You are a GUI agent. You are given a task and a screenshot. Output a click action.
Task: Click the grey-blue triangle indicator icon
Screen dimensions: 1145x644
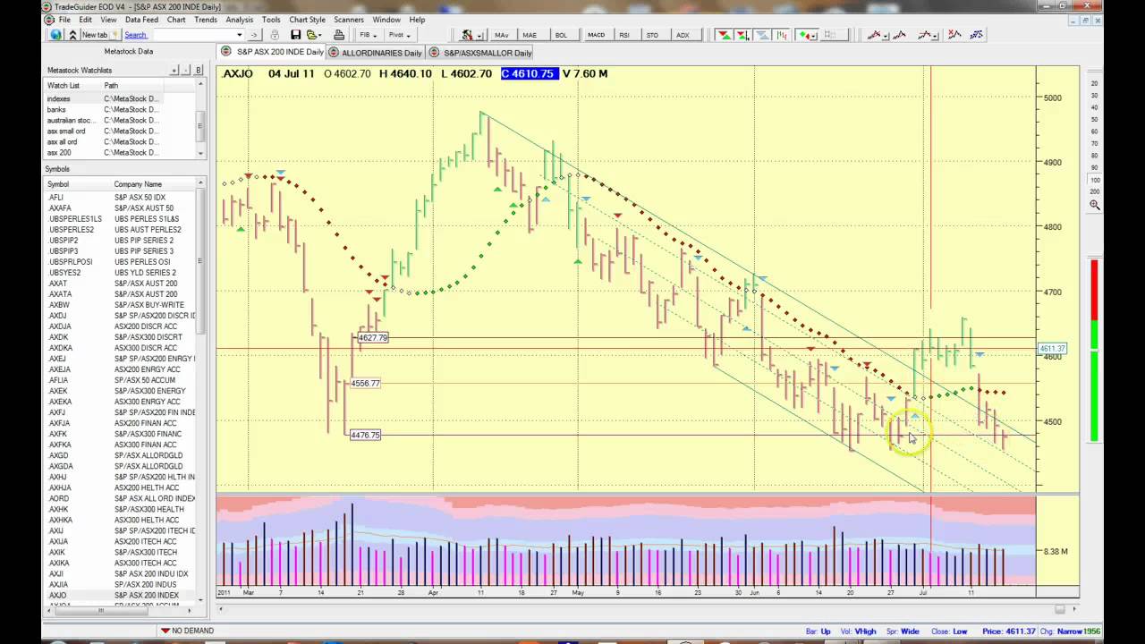coord(762,35)
